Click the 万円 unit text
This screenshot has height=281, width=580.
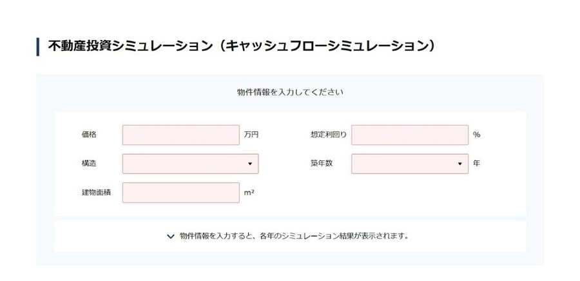pyautogui.click(x=251, y=135)
